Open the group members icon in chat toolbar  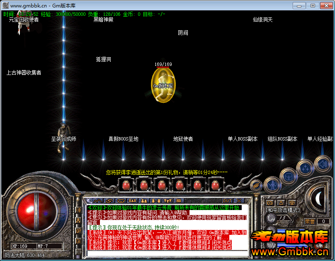pos(132,201)
